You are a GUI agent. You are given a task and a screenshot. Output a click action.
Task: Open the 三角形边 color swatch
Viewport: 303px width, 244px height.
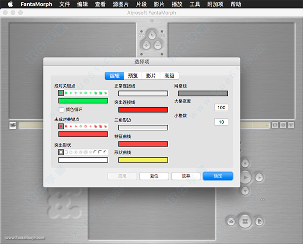[143, 128]
